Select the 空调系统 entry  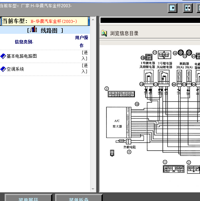click(x=15, y=69)
